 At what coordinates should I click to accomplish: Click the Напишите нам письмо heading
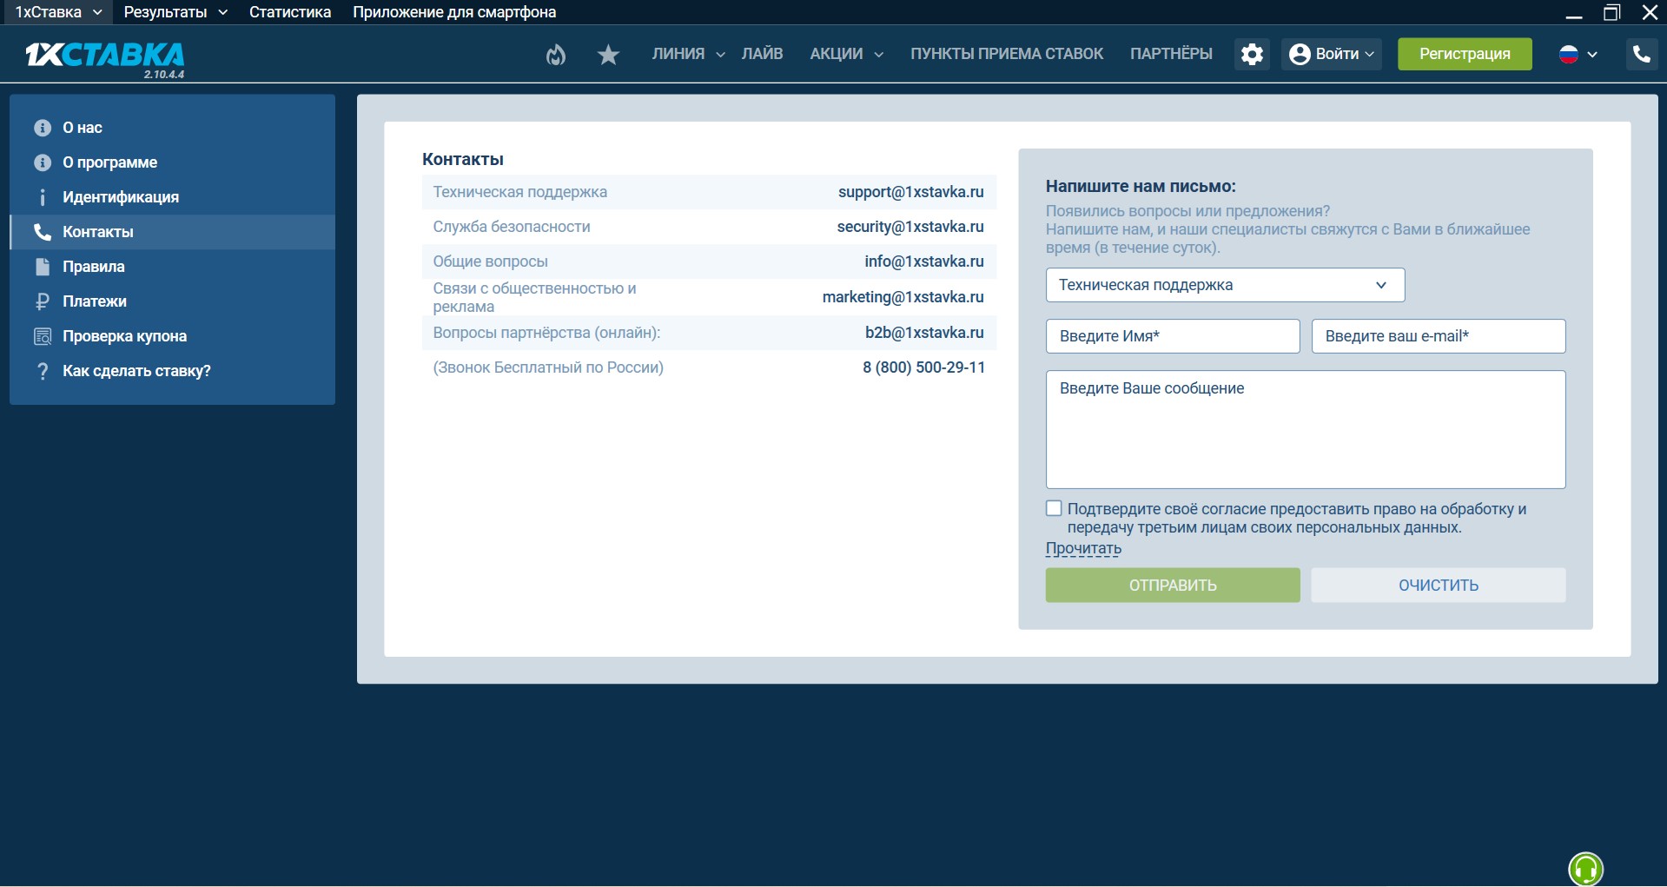coord(1141,186)
